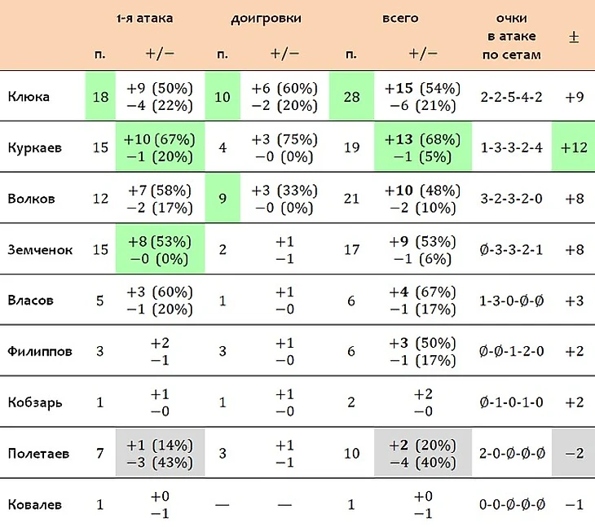
Task: Select the Филиппов row label
Action: tap(40, 351)
